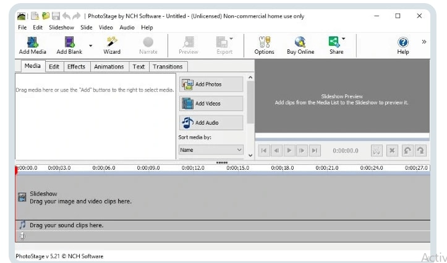This screenshot has height=263, width=447.
Task: Click the media panel scrollbar thumb
Action: (250, 102)
